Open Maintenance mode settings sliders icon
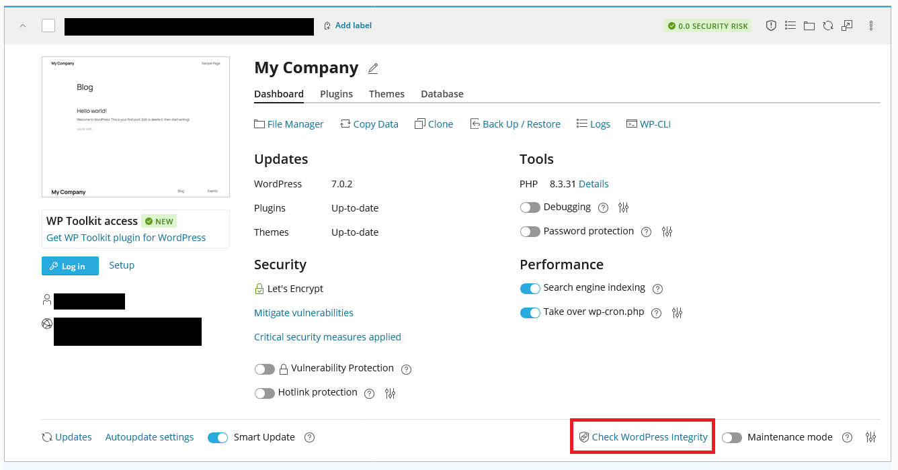Image resolution: width=898 pixels, height=470 pixels. pyautogui.click(x=871, y=437)
